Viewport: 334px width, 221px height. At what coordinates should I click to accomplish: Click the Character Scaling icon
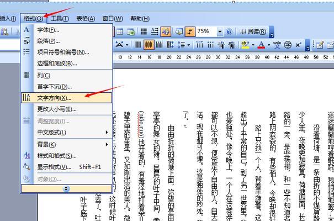point(119,45)
